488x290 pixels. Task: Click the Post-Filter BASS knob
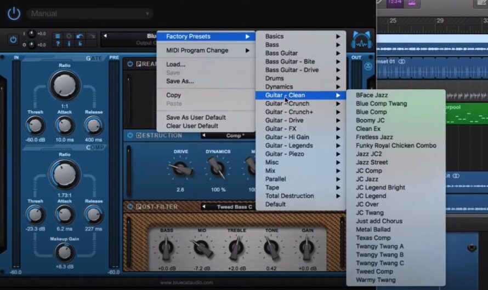[166, 247]
